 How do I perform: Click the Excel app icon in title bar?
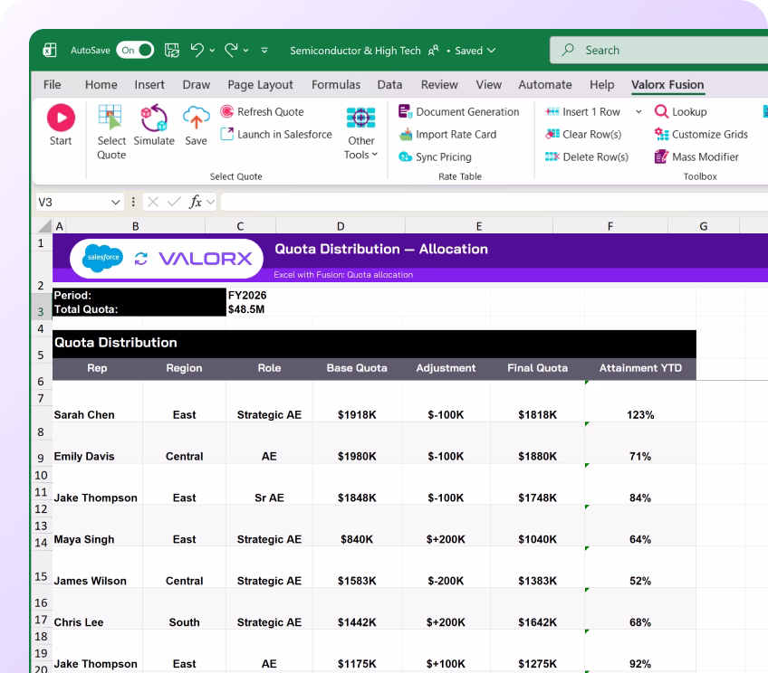pyautogui.click(x=50, y=50)
